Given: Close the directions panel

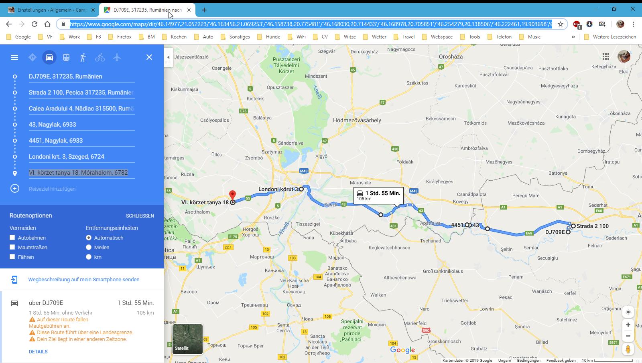Looking at the screenshot, I should (x=149, y=57).
